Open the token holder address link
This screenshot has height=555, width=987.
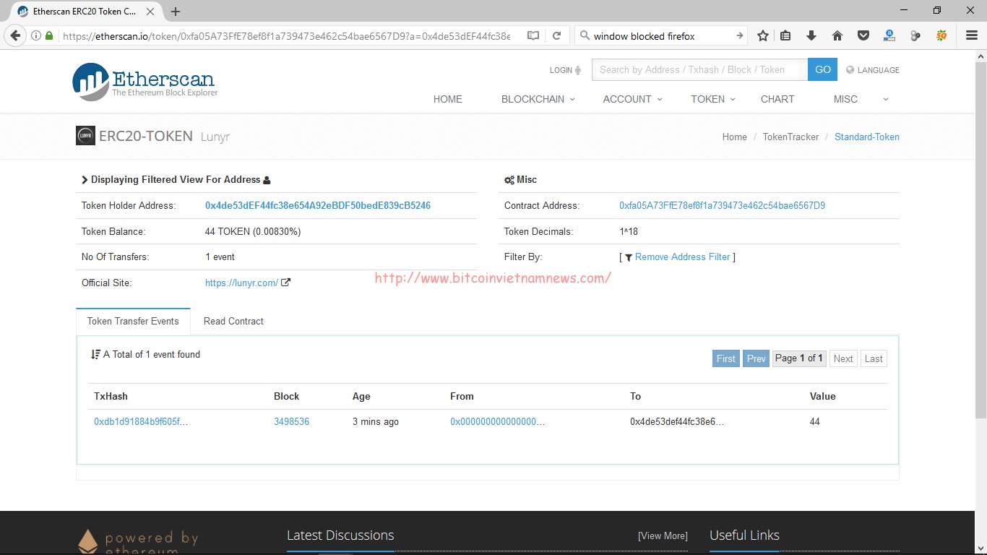[x=318, y=206]
